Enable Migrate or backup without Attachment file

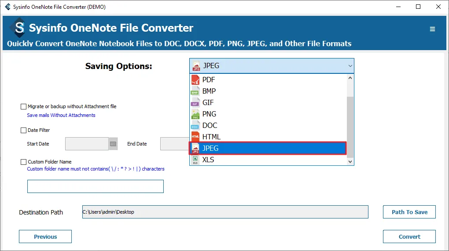click(x=23, y=107)
